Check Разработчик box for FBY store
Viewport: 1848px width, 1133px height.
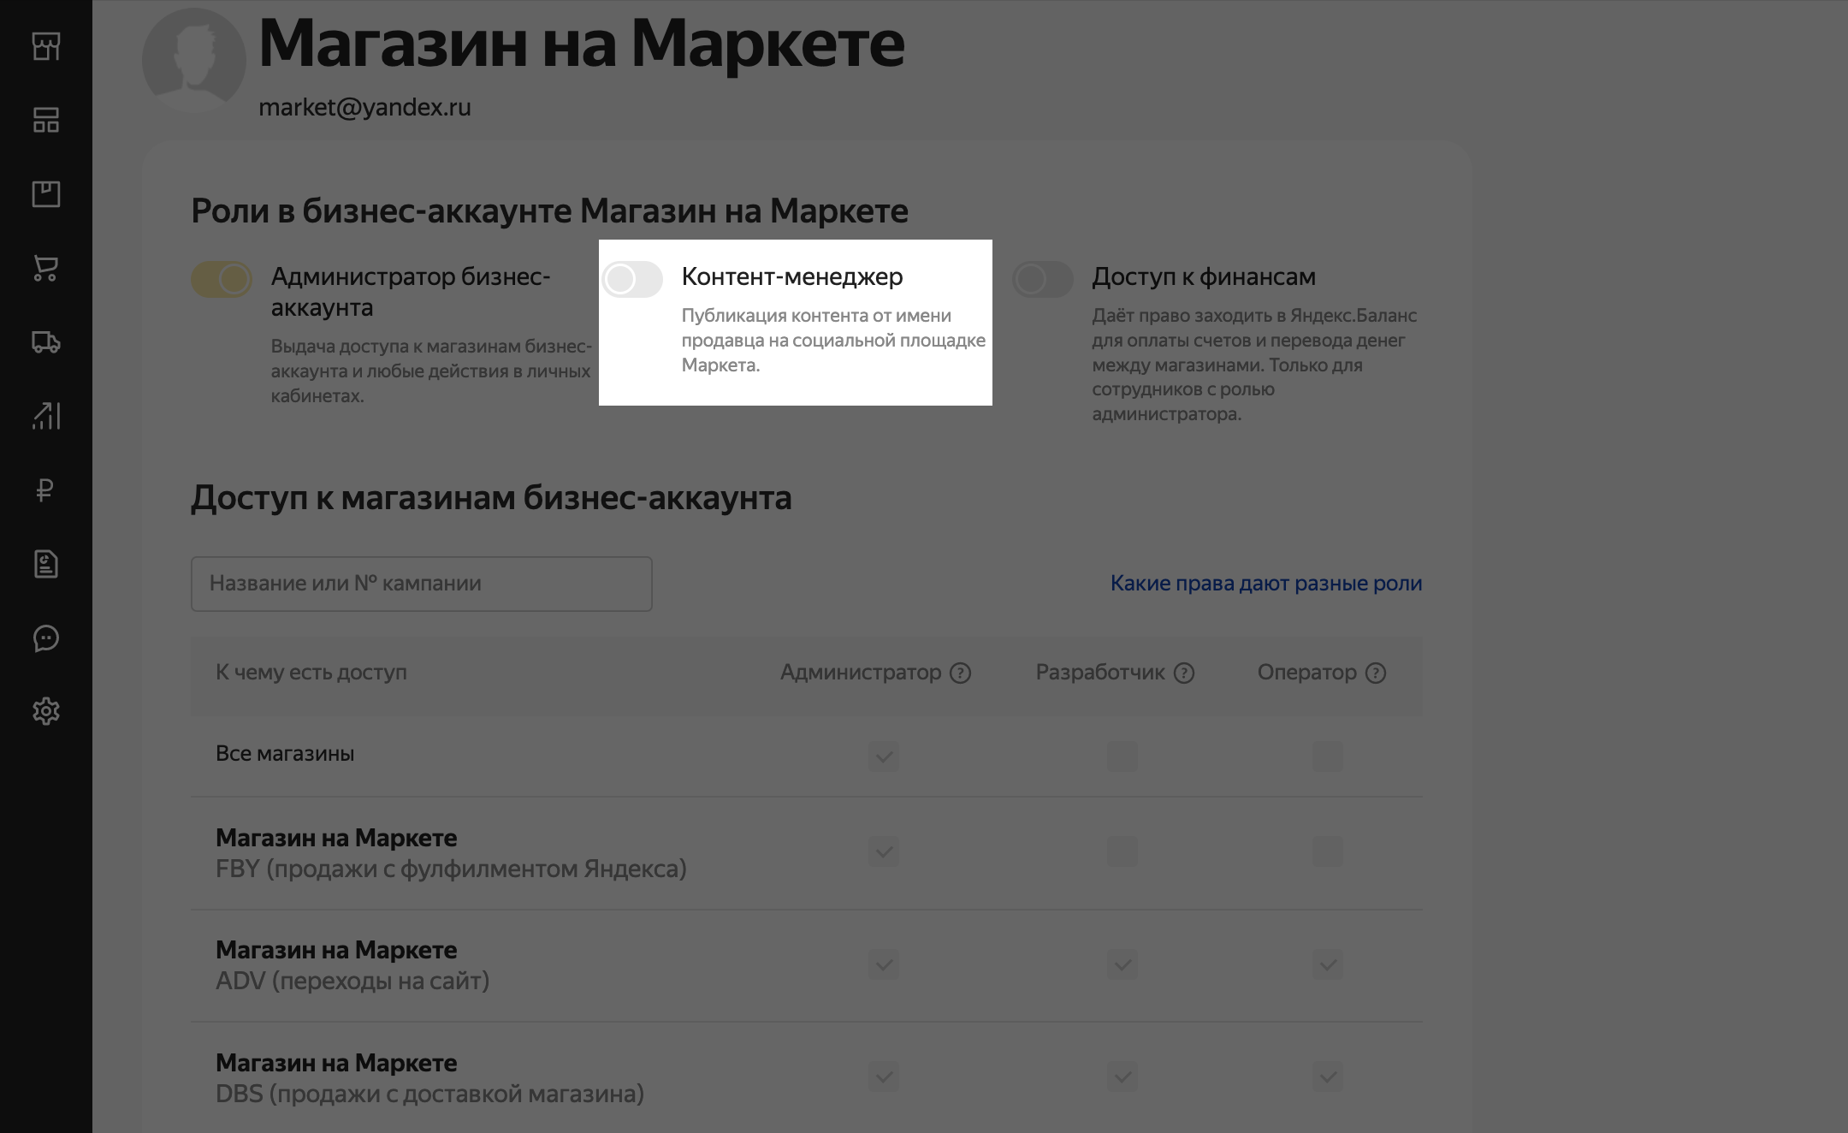1122,852
